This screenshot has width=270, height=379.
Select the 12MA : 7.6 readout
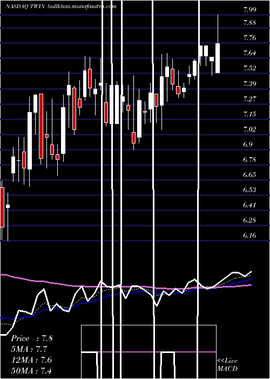[x=32, y=360]
